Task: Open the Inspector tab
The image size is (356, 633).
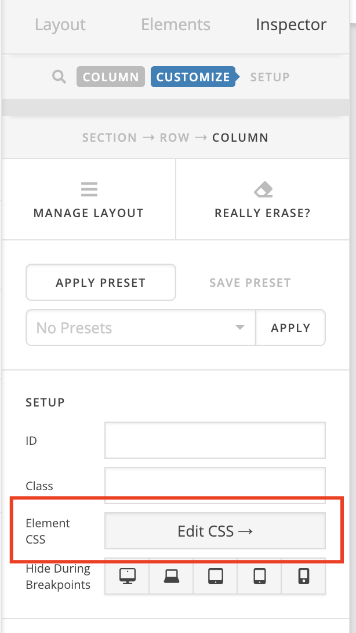Action: click(x=291, y=25)
